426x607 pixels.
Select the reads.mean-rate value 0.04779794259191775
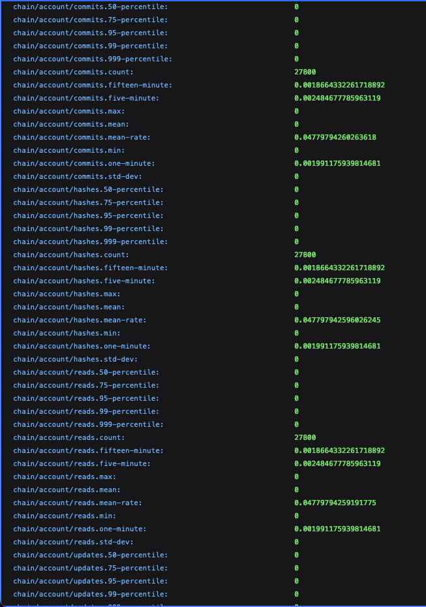pyautogui.click(x=335, y=503)
